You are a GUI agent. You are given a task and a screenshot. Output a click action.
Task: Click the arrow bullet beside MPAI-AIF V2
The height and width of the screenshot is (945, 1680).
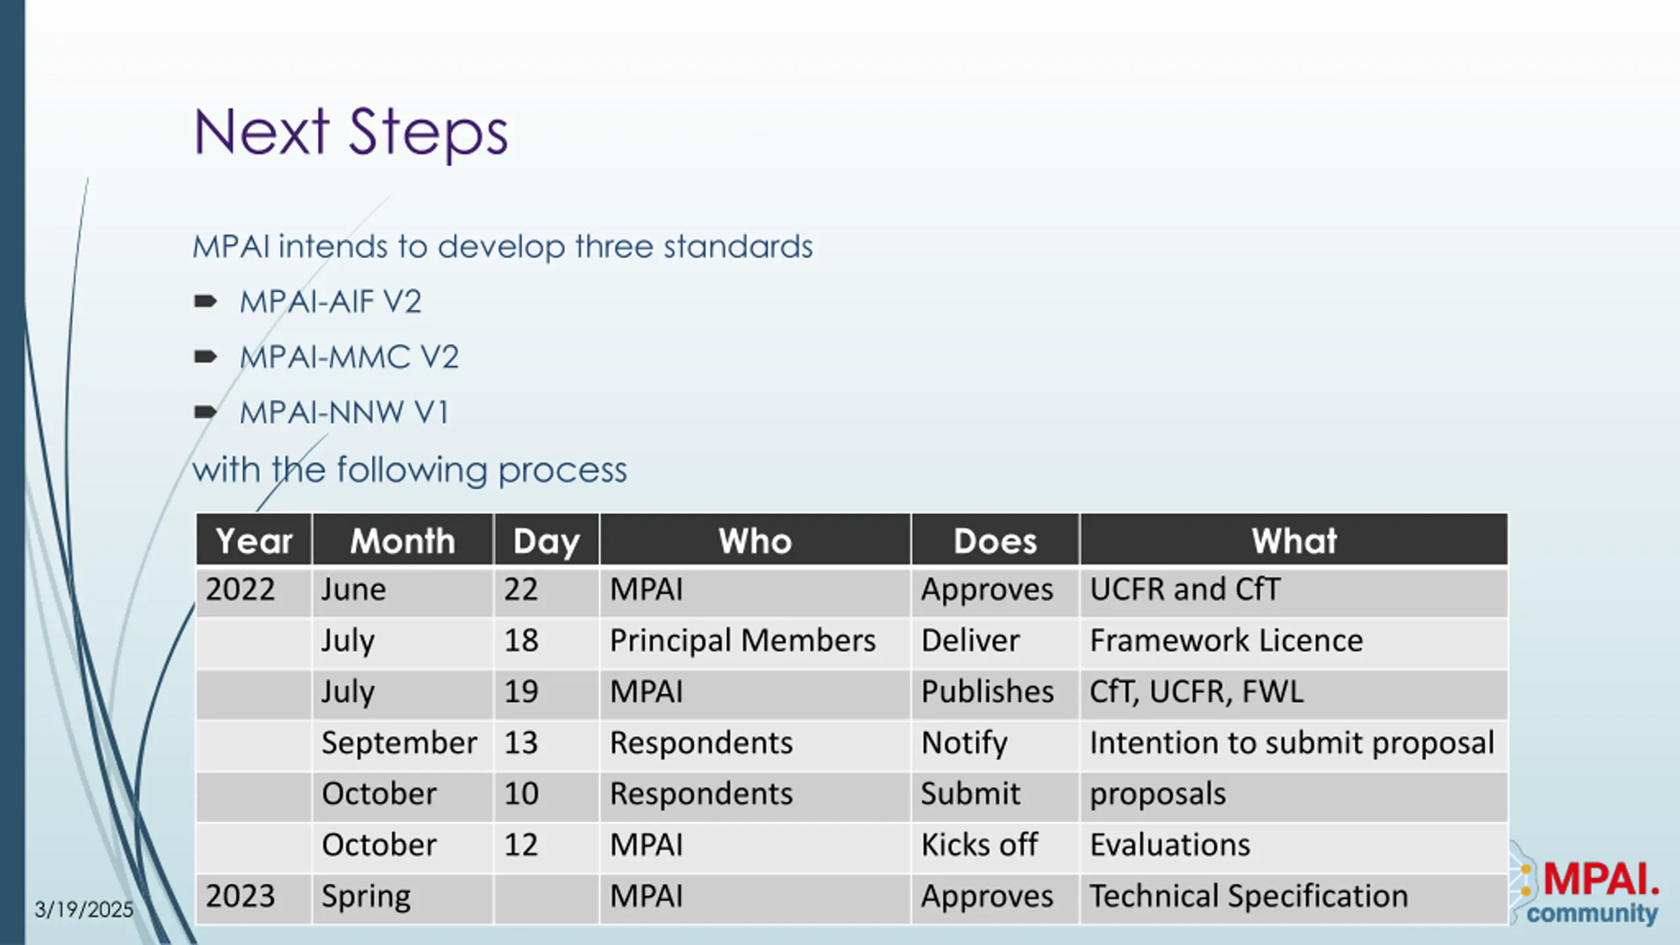pyautogui.click(x=205, y=302)
